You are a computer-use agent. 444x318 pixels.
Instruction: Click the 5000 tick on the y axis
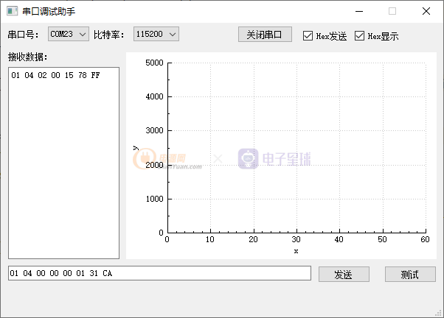click(x=153, y=63)
